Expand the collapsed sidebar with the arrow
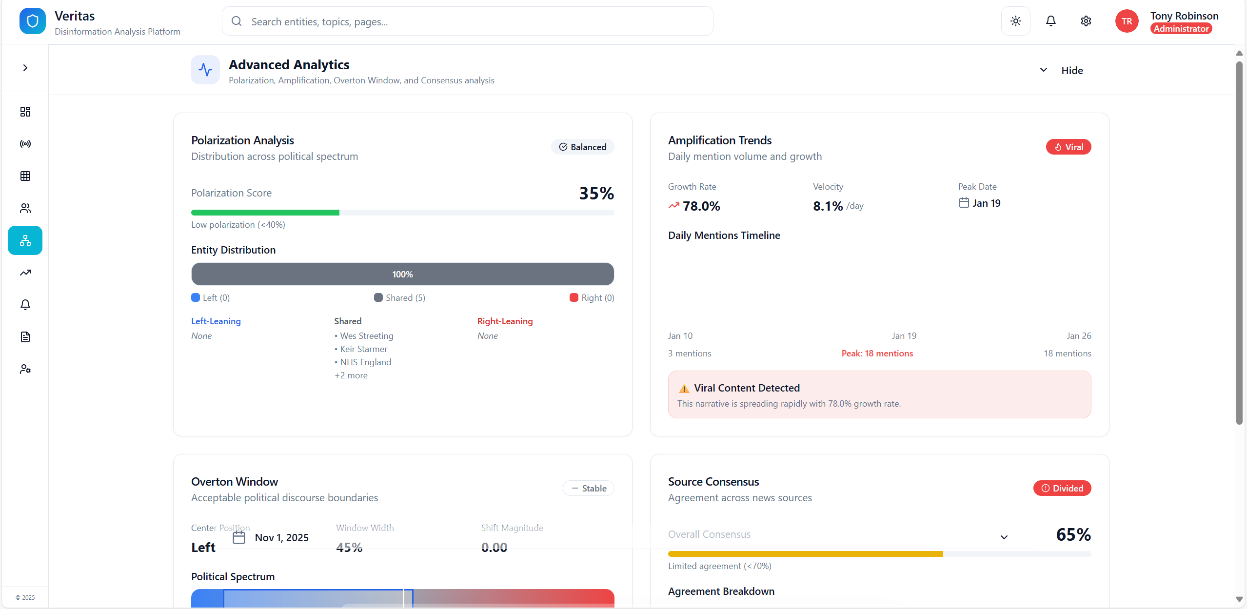 point(25,68)
